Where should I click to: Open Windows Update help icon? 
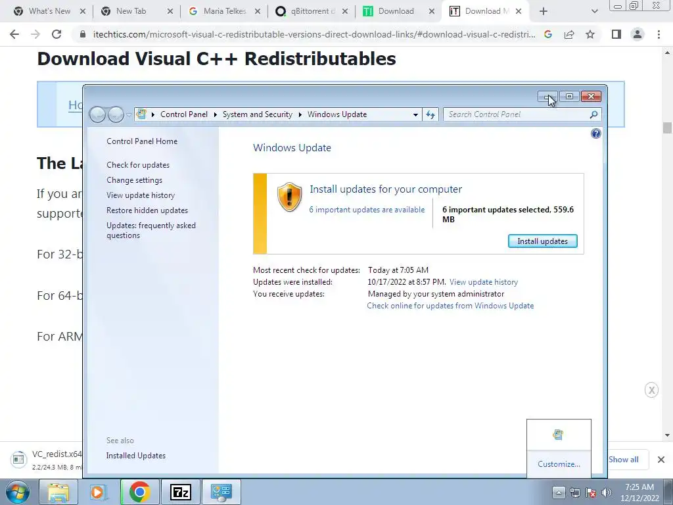pos(595,133)
